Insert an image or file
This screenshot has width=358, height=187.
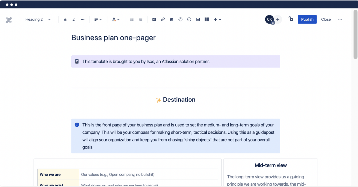172,19
